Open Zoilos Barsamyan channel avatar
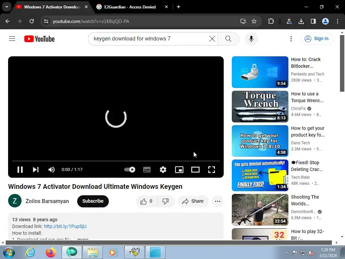The width and height of the screenshot is (345, 259). point(15,201)
